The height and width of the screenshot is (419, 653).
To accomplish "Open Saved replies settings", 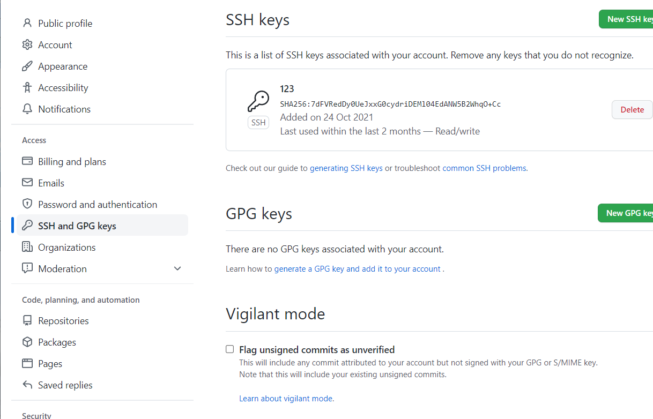I will tap(65, 385).
